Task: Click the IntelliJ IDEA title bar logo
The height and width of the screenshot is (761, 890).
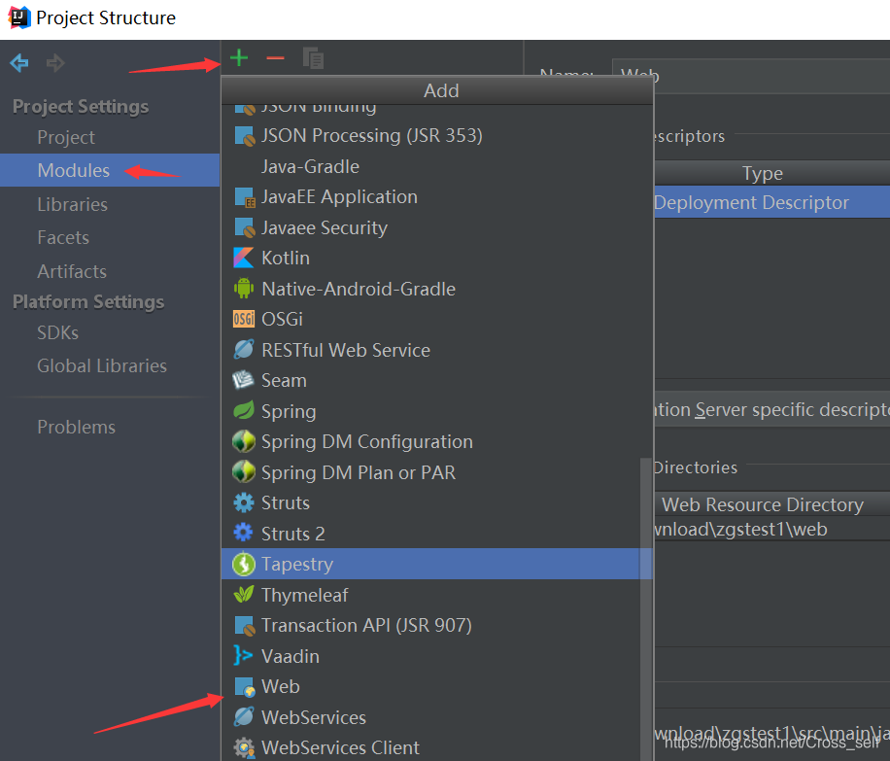Action: pyautogui.click(x=18, y=17)
